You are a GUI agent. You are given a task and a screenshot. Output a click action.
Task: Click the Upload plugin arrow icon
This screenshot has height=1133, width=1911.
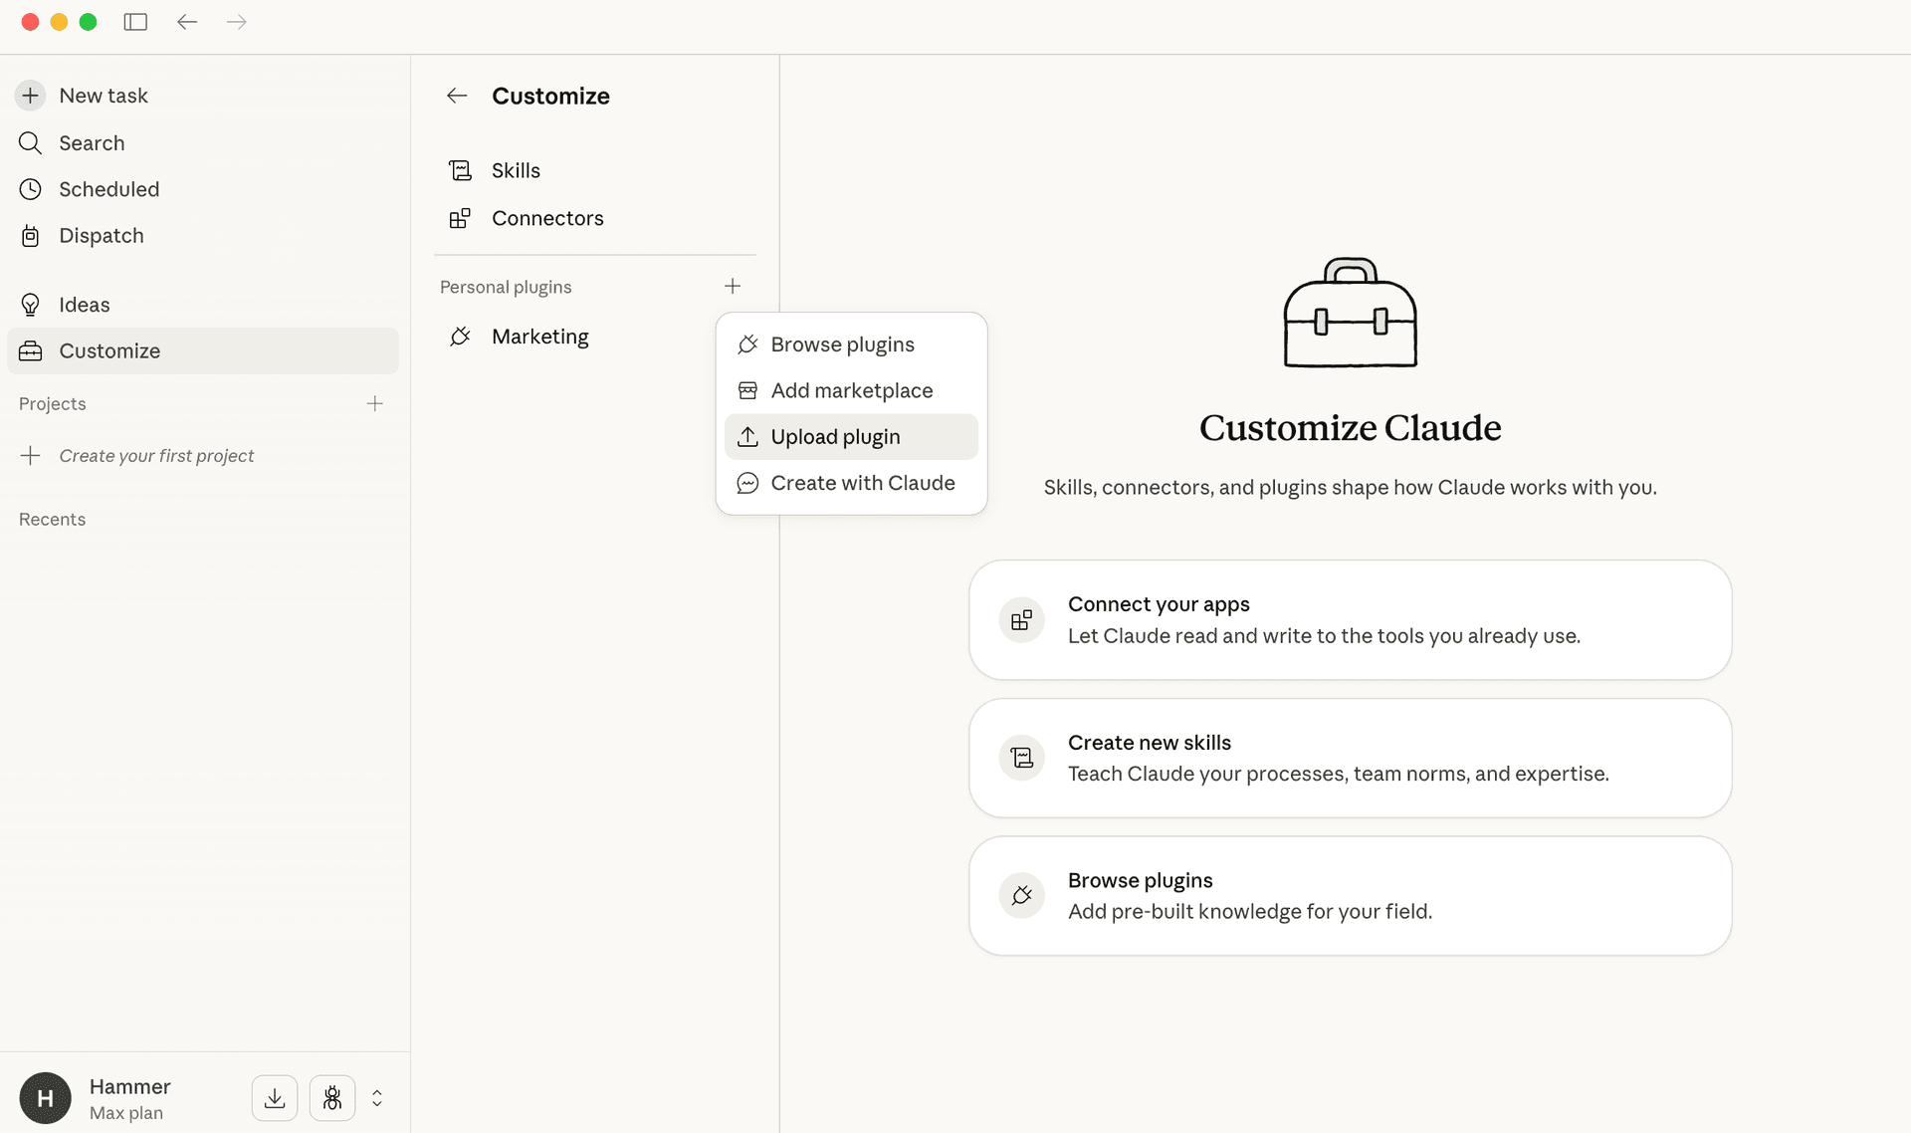pyautogui.click(x=747, y=436)
